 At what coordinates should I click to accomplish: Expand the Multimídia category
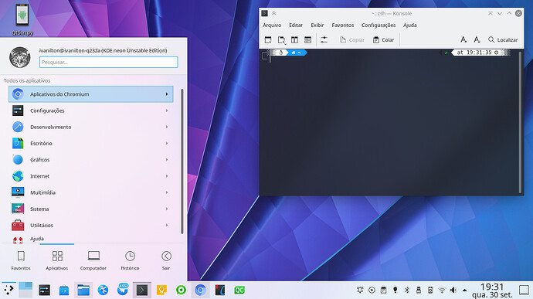90,192
